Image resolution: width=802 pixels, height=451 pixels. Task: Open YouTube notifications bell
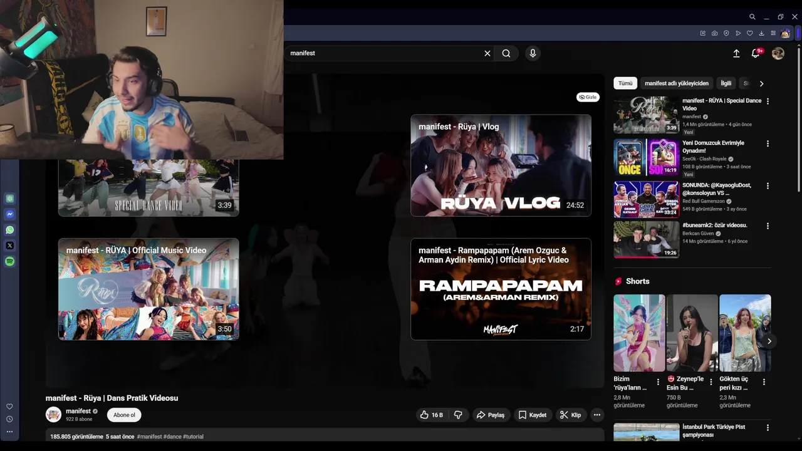click(x=756, y=53)
